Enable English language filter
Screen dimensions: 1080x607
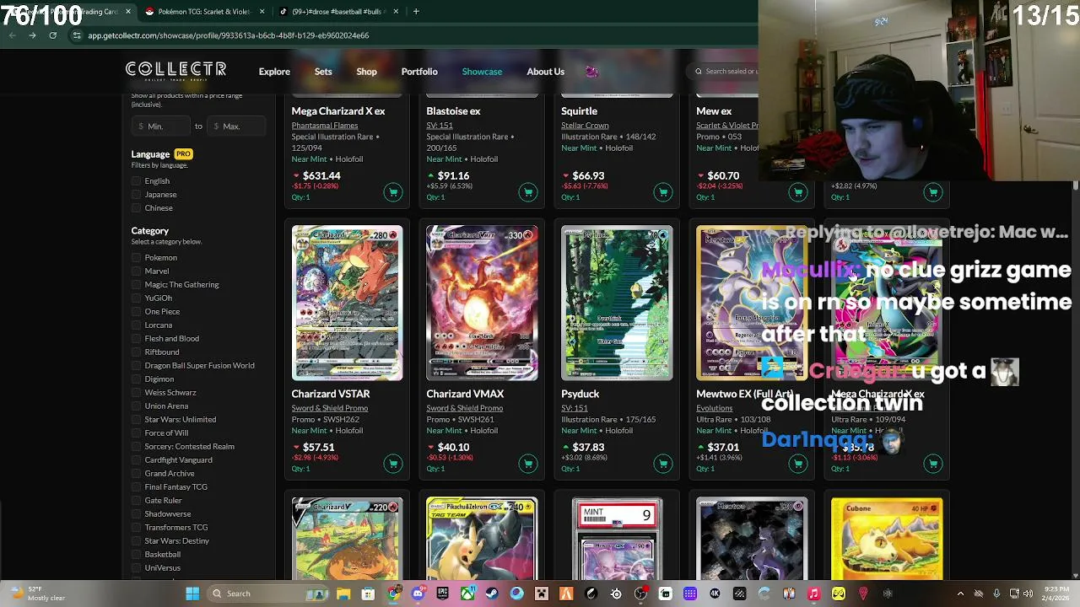(136, 181)
